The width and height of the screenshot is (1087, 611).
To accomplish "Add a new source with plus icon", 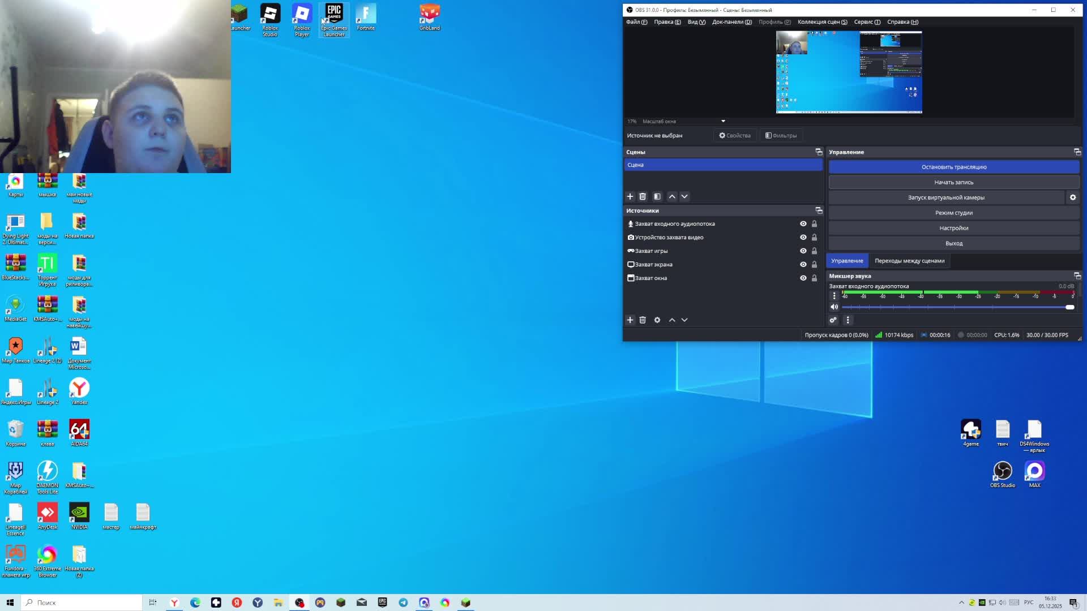I will pos(630,320).
